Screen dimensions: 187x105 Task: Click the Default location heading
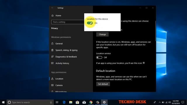tap(105, 71)
